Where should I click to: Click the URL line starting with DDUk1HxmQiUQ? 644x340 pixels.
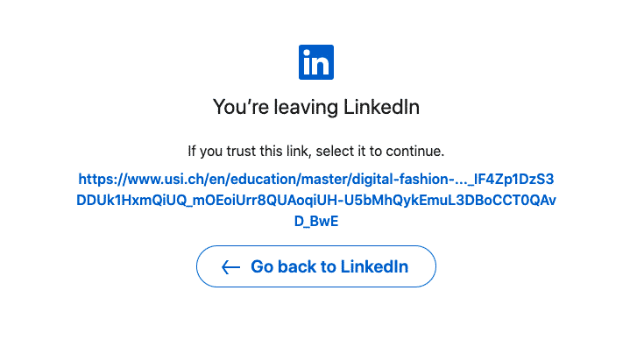[315, 200]
